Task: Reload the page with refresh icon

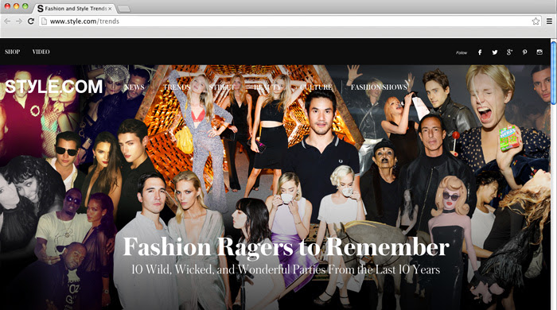Action: (31, 21)
